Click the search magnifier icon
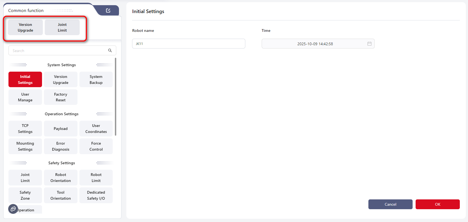The width and height of the screenshot is (468, 222). tap(110, 50)
